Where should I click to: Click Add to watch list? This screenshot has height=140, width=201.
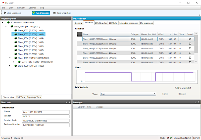point(183,88)
